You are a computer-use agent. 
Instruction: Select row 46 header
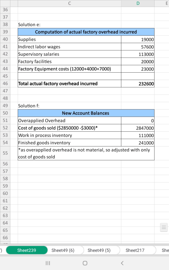pyautogui.click(x=5, y=83)
